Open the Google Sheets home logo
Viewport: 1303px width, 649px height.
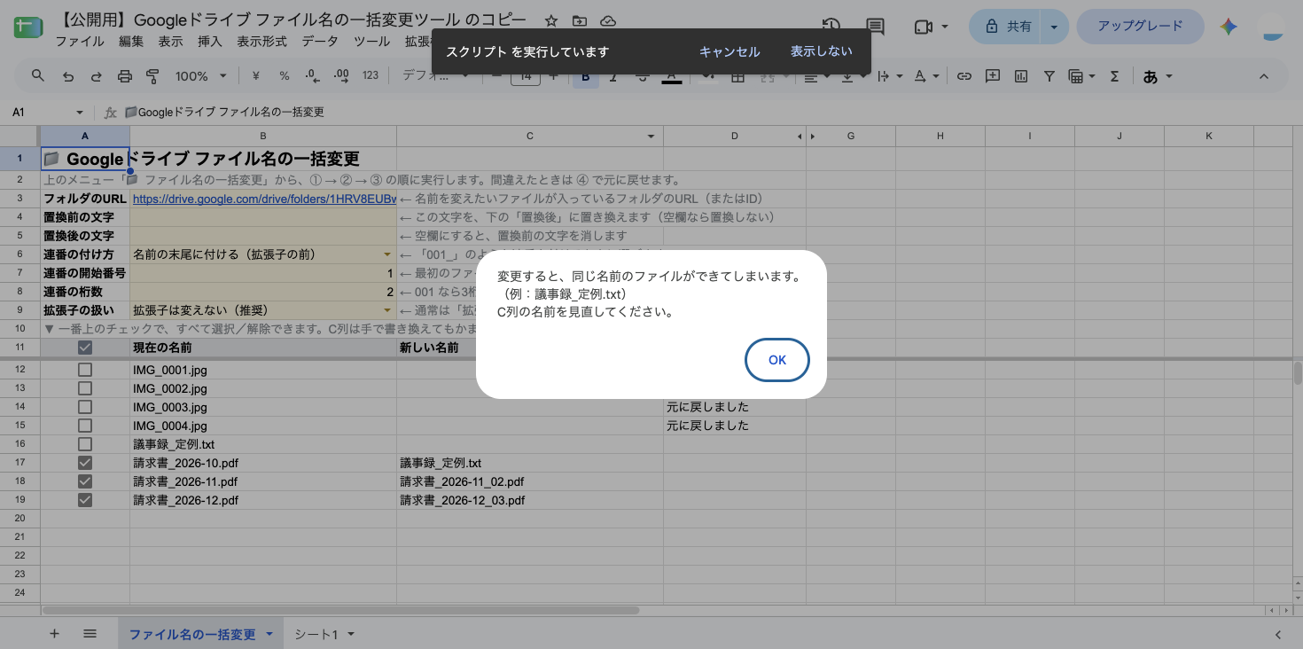[x=27, y=27]
